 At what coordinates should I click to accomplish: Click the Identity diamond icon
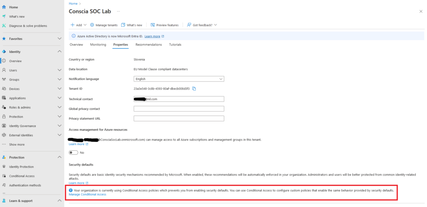[4, 52]
